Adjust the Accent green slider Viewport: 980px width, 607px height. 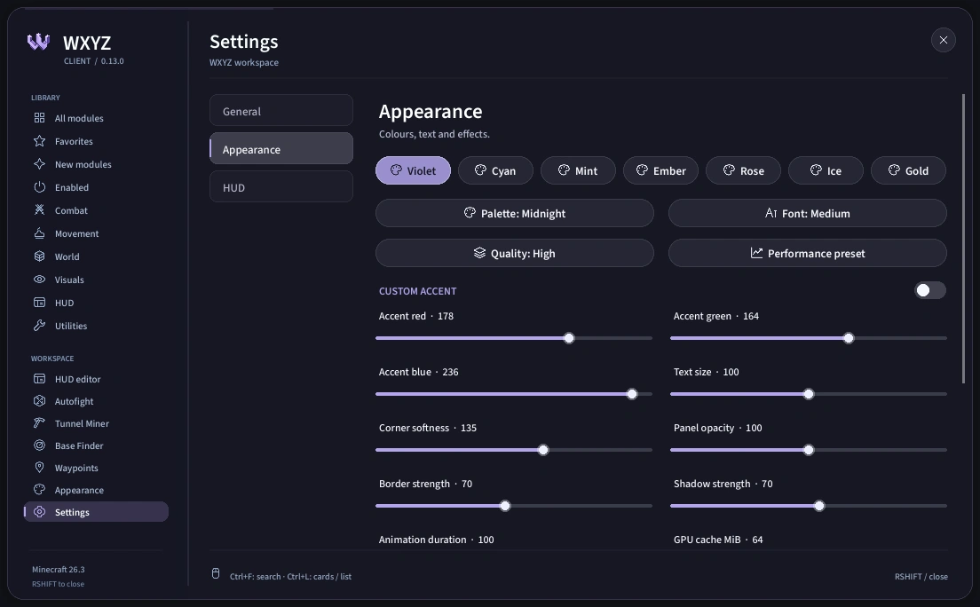(x=808, y=338)
